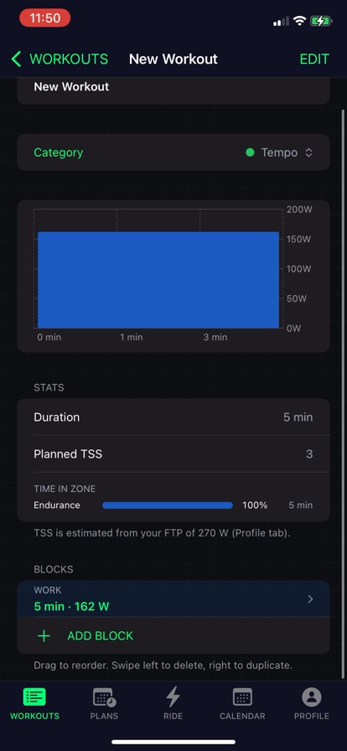Open the Profile person icon
The image size is (347, 751).
(x=312, y=697)
